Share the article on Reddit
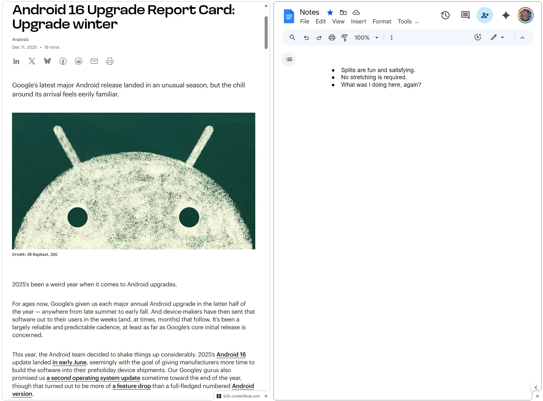The width and height of the screenshot is (543, 401). tap(79, 61)
